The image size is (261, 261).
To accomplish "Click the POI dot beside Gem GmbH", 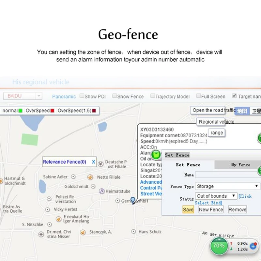I will coord(117,201).
